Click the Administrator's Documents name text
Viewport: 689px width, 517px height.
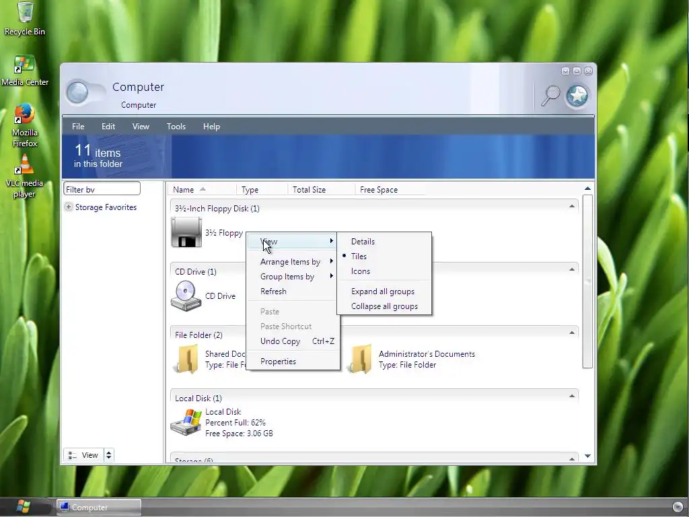pos(427,354)
